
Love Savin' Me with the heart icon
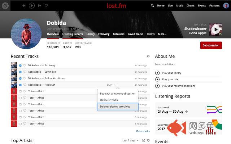coord(25,72)
